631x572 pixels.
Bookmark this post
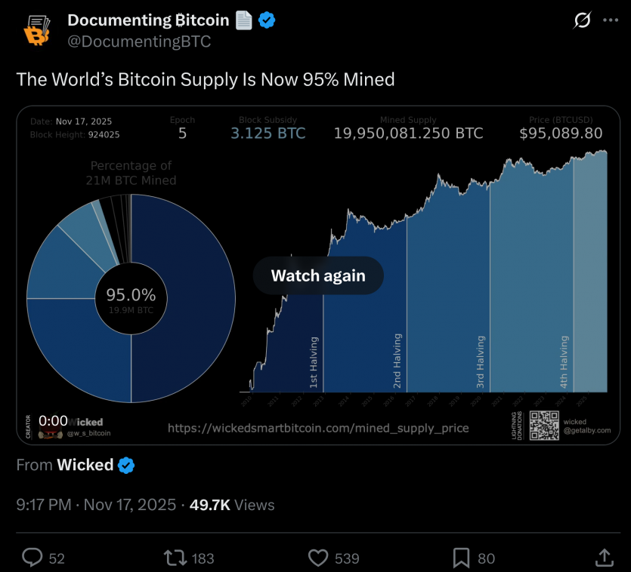tap(461, 558)
